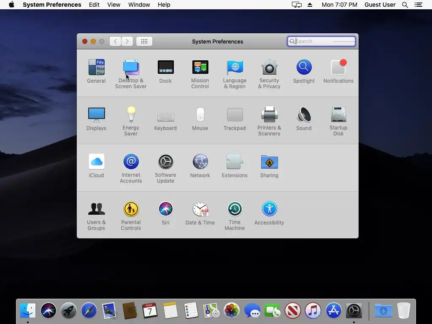Open Notification Center from menu bar

[x=418, y=5]
